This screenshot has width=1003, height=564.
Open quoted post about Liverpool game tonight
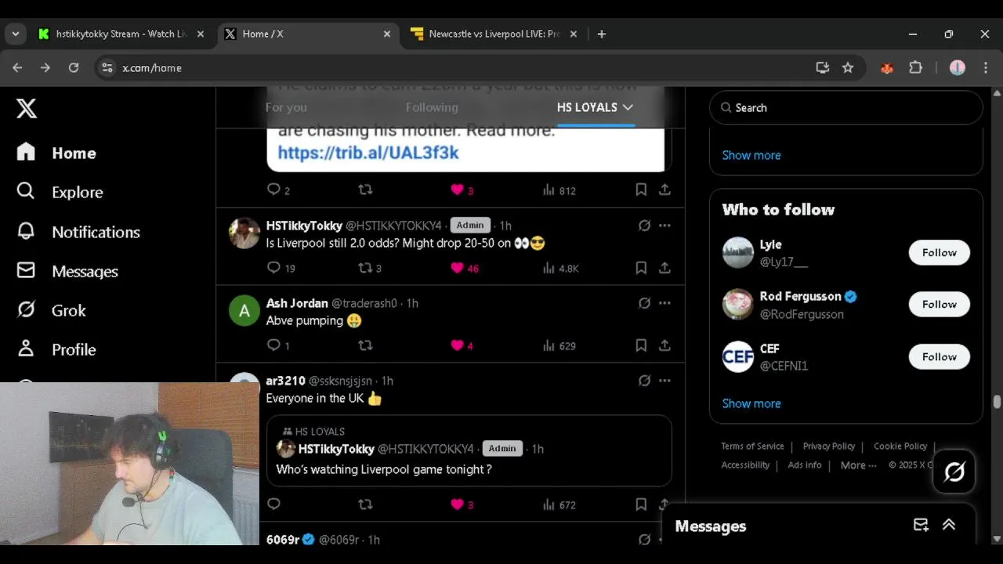click(469, 450)
